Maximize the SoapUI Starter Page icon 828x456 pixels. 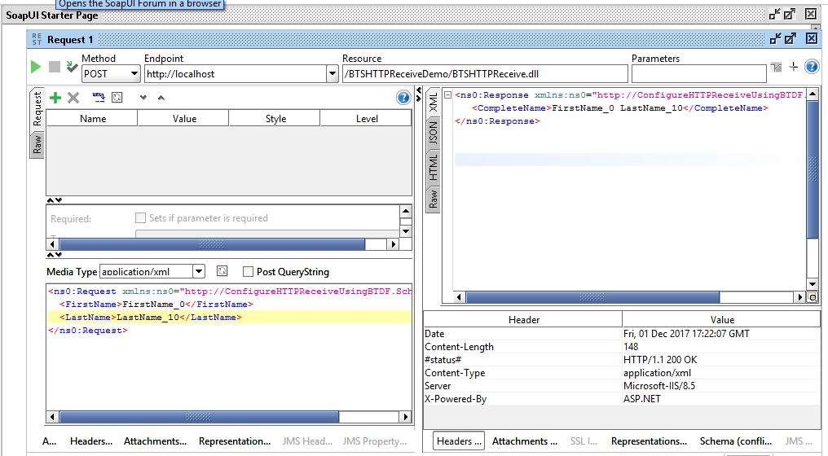coord(790,15)
